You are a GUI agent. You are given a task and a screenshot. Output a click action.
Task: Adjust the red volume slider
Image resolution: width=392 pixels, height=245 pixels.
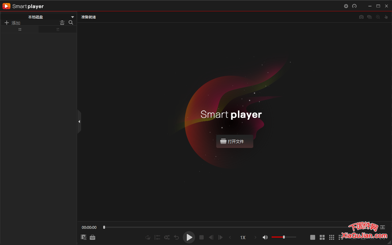point(284,237)
